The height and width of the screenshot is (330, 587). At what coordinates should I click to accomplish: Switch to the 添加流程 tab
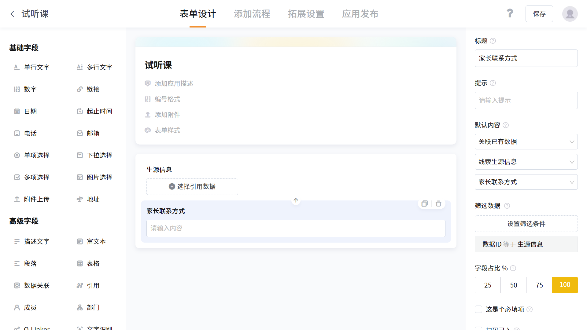tap(252, 14)
